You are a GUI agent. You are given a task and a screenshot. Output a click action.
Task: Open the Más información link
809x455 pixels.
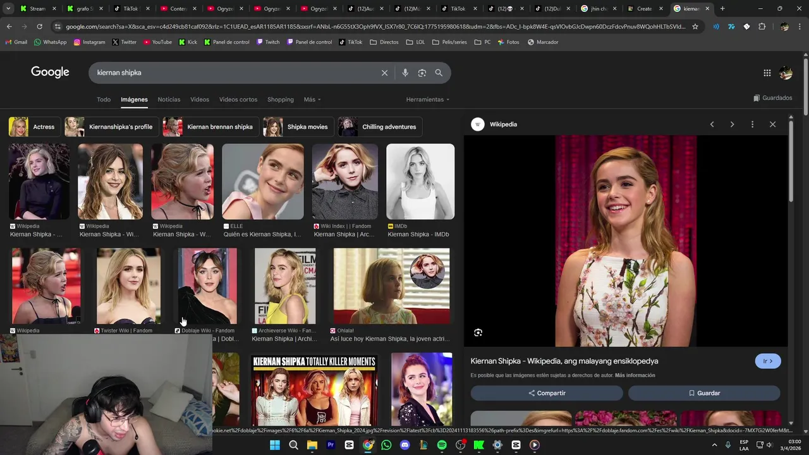click(x=635, y=375)
